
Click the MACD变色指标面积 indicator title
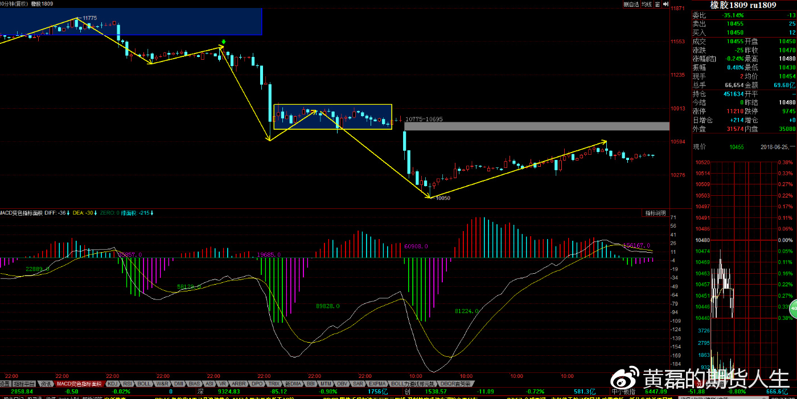pos(22,212)
